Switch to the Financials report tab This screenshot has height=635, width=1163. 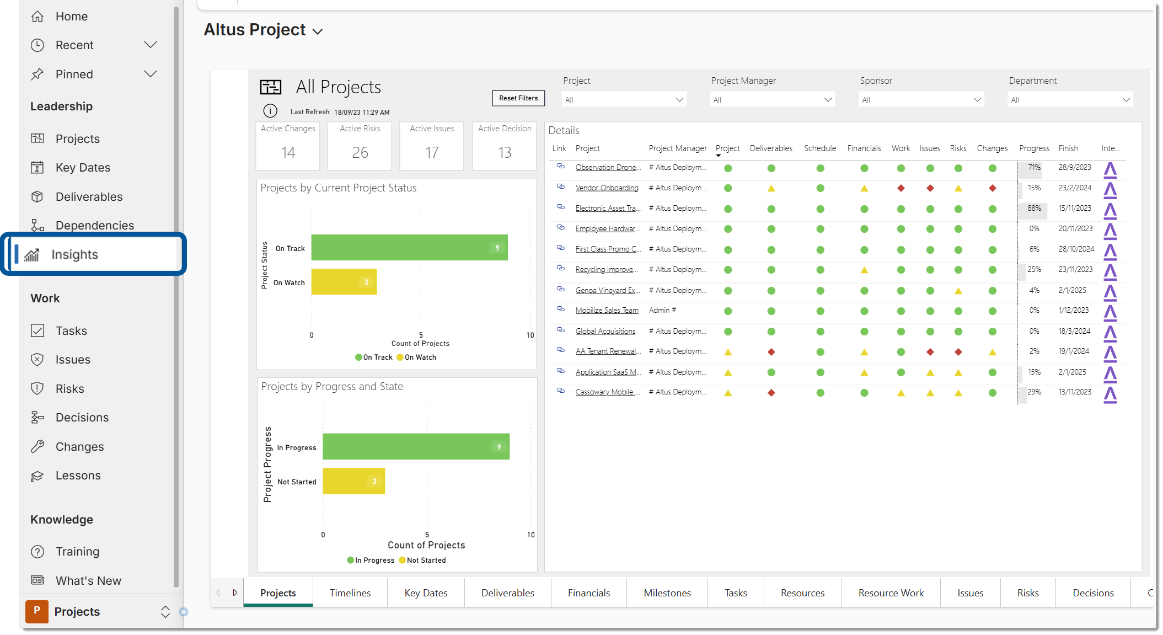pos(589,593)
